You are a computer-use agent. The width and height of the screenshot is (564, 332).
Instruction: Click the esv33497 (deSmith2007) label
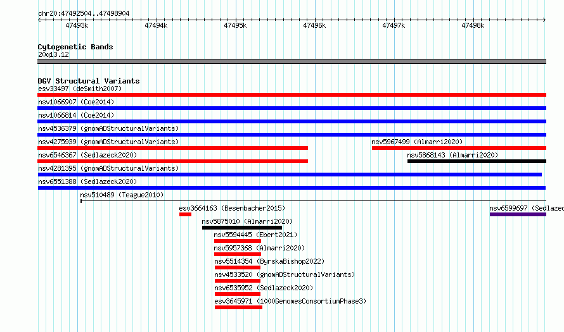pos(80,89)
